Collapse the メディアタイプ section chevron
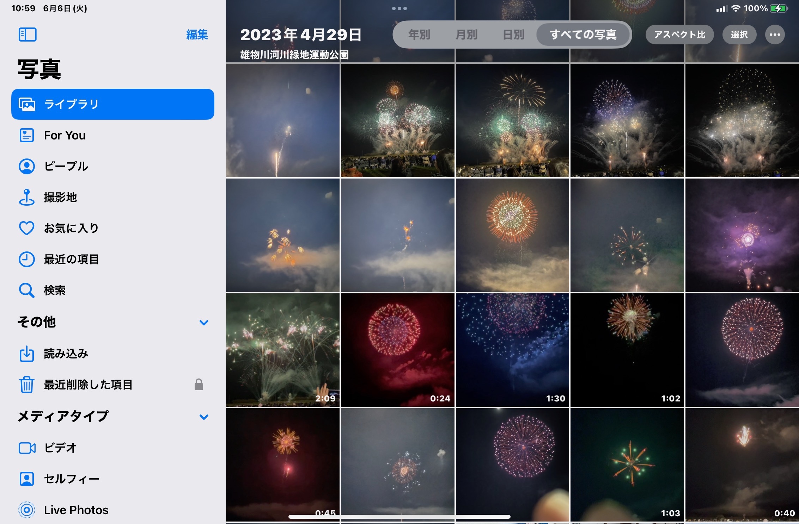The height and width of the screenshot is (524, 799). [204, 417]
